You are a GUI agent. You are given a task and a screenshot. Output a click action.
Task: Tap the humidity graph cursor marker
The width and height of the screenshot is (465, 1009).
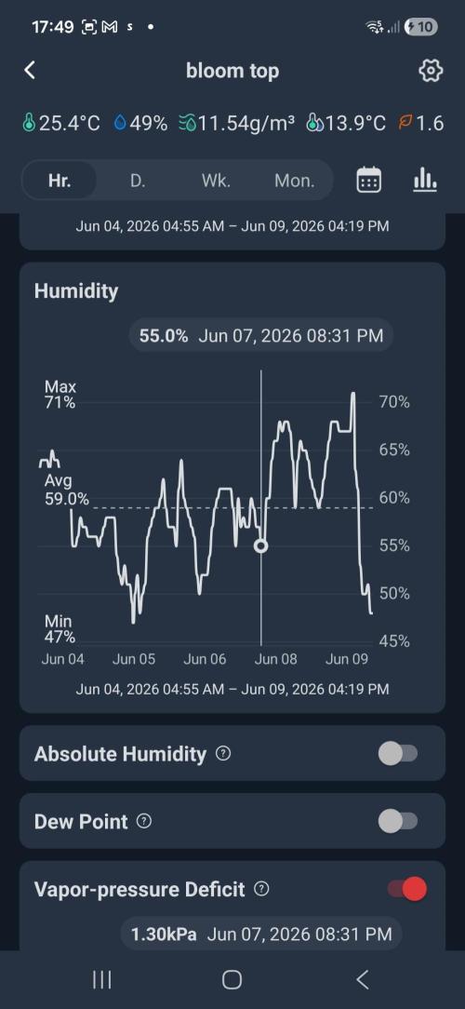(x=260, y=545)
